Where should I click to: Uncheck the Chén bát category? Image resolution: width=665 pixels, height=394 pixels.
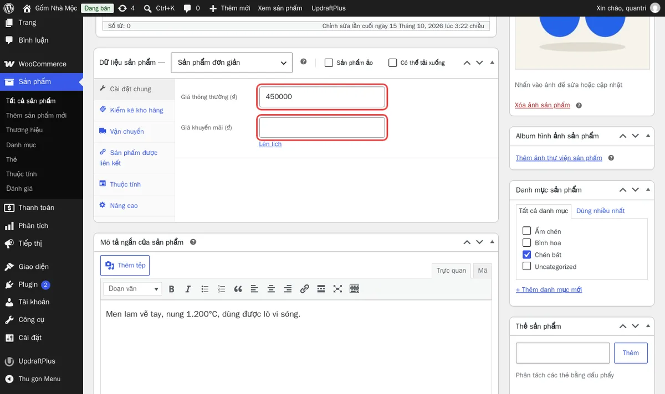coord(527,255)
